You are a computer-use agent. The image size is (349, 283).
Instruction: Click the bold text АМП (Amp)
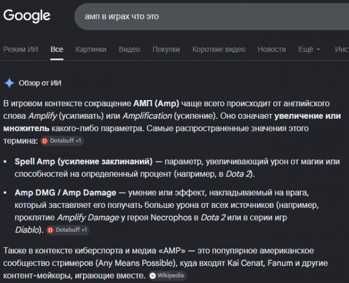point(156,103)
